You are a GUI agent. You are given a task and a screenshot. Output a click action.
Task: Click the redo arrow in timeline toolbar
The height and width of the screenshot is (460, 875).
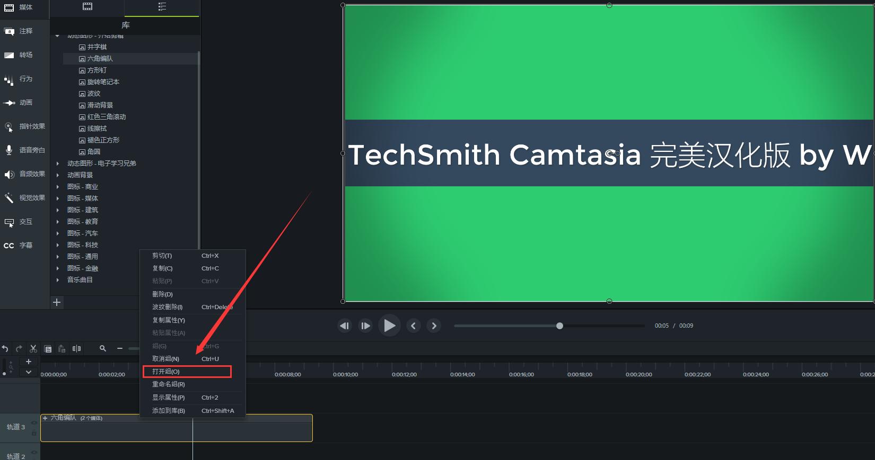point(19,348)
